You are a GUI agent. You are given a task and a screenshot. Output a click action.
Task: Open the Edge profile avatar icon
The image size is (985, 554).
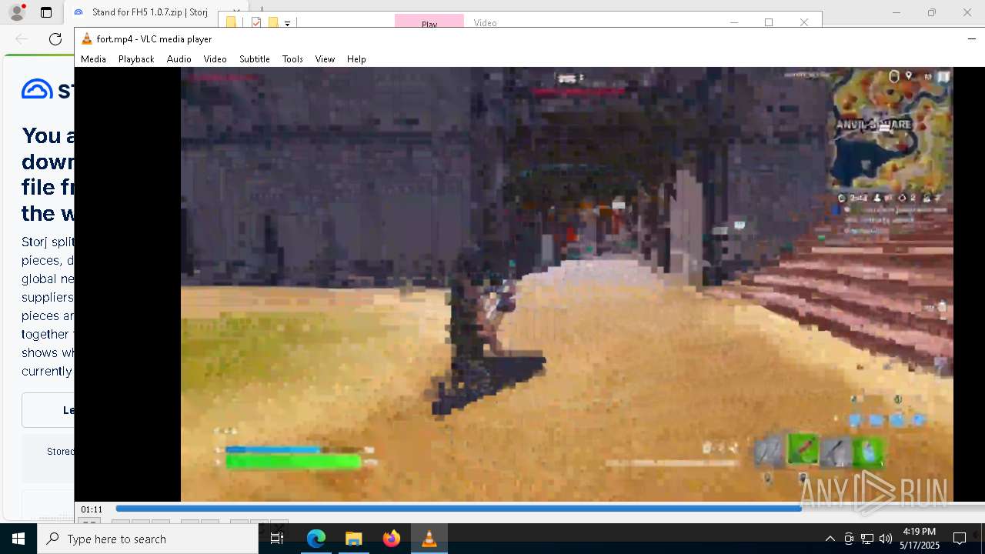coord(17,12)
